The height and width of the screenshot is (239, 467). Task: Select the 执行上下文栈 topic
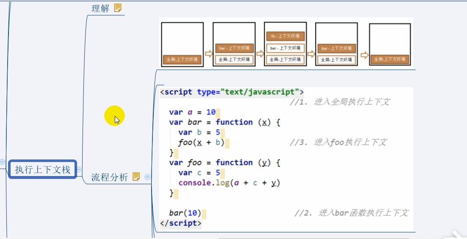[x=43, y=169]
